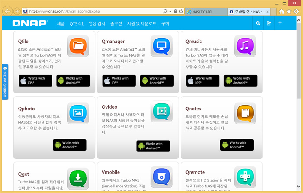This screenshot has width=303, height=193.
Task: Open the Qfile app icon
Action: (x=78, y=46)
